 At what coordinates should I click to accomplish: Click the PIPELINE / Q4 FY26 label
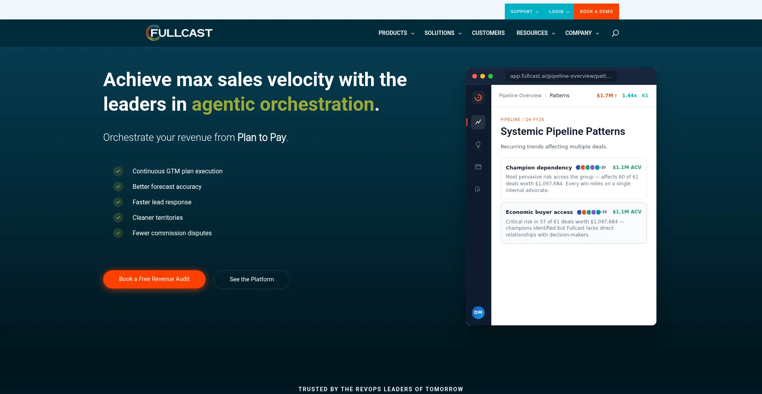522,119
